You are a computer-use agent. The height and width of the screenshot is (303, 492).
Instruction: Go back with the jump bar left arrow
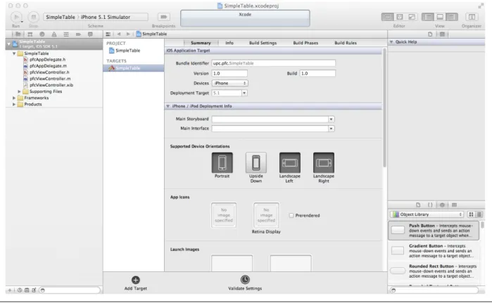pyautogui.click(x=119, y=34)
